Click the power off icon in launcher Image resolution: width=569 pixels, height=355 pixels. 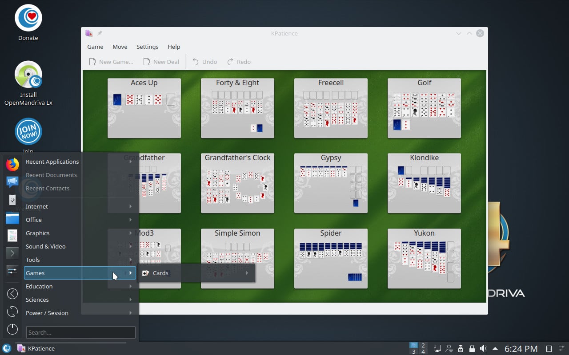click(12, 329)
